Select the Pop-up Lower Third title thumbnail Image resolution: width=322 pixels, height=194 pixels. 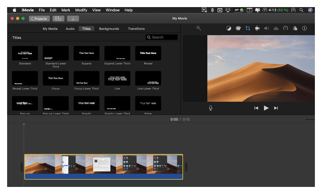[x=56, y=103]
